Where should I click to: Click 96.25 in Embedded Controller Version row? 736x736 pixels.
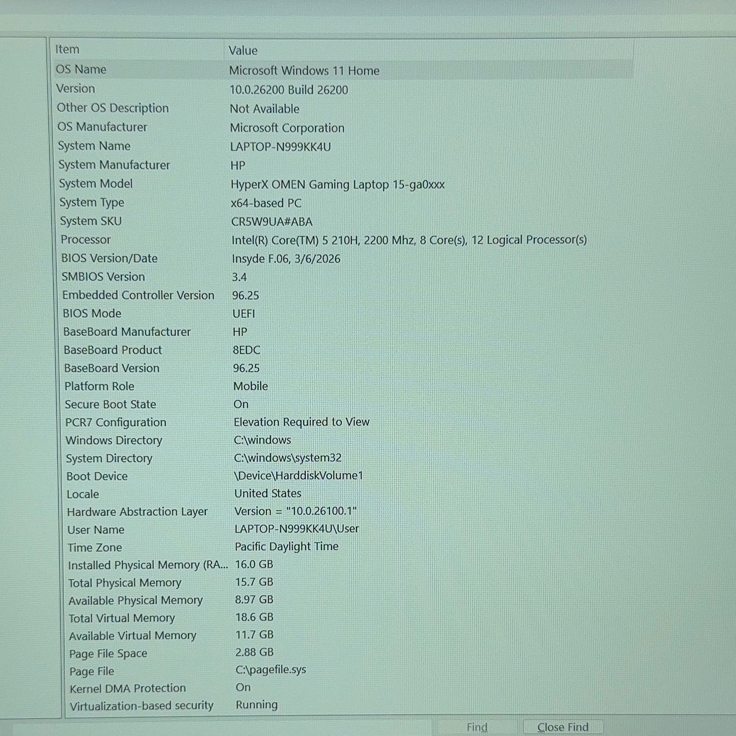246,295
